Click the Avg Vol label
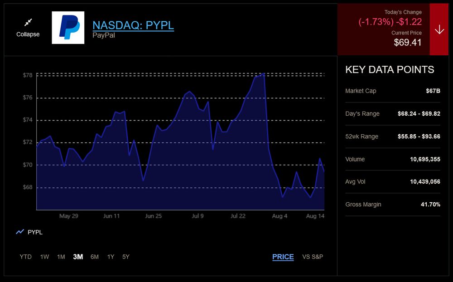The width and height of the screenshot is (453, 282). pyautogui.click(x=355, y=182)
